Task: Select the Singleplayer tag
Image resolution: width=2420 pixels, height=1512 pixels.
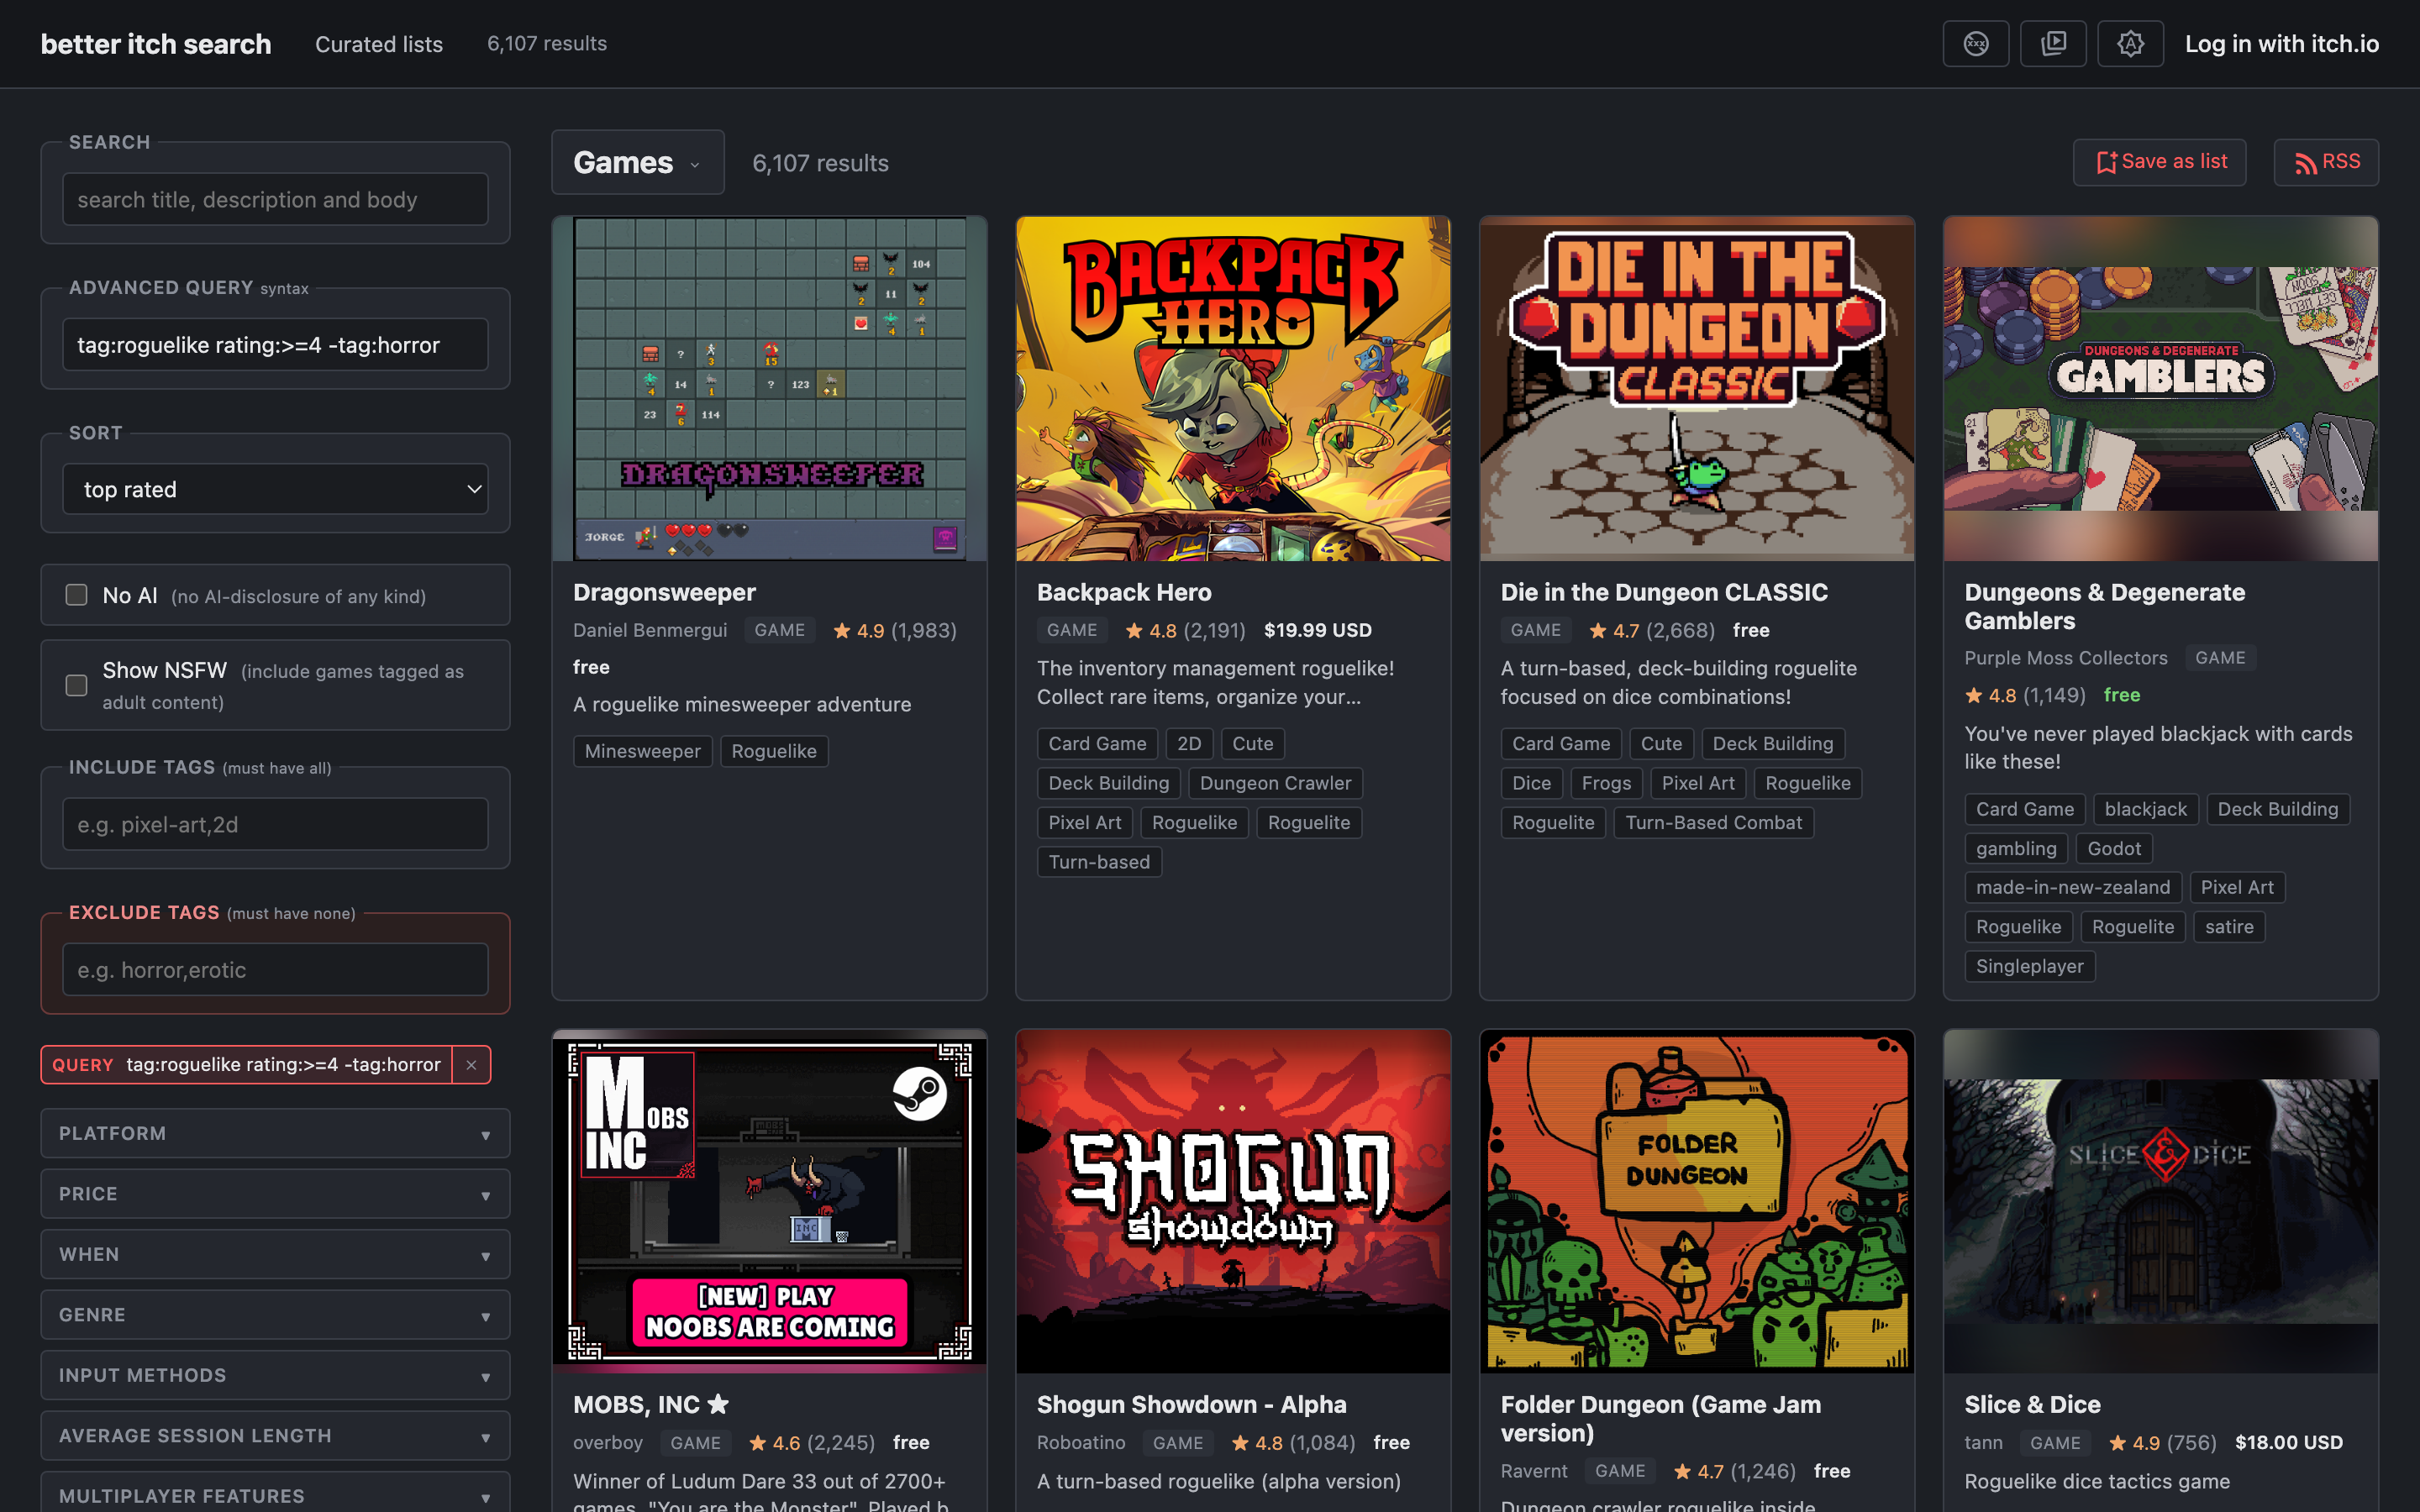Action: pos(2029,966)
